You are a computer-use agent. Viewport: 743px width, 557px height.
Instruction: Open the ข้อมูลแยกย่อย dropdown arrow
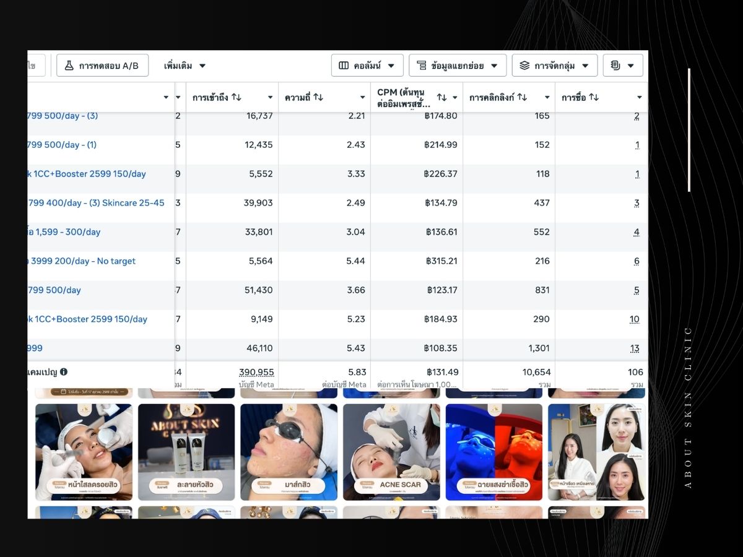495,66
